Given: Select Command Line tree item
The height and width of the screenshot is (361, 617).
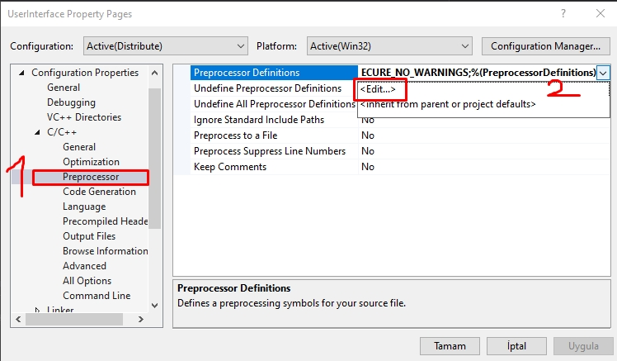Looking at the screenshot, I should click(97, 296).
